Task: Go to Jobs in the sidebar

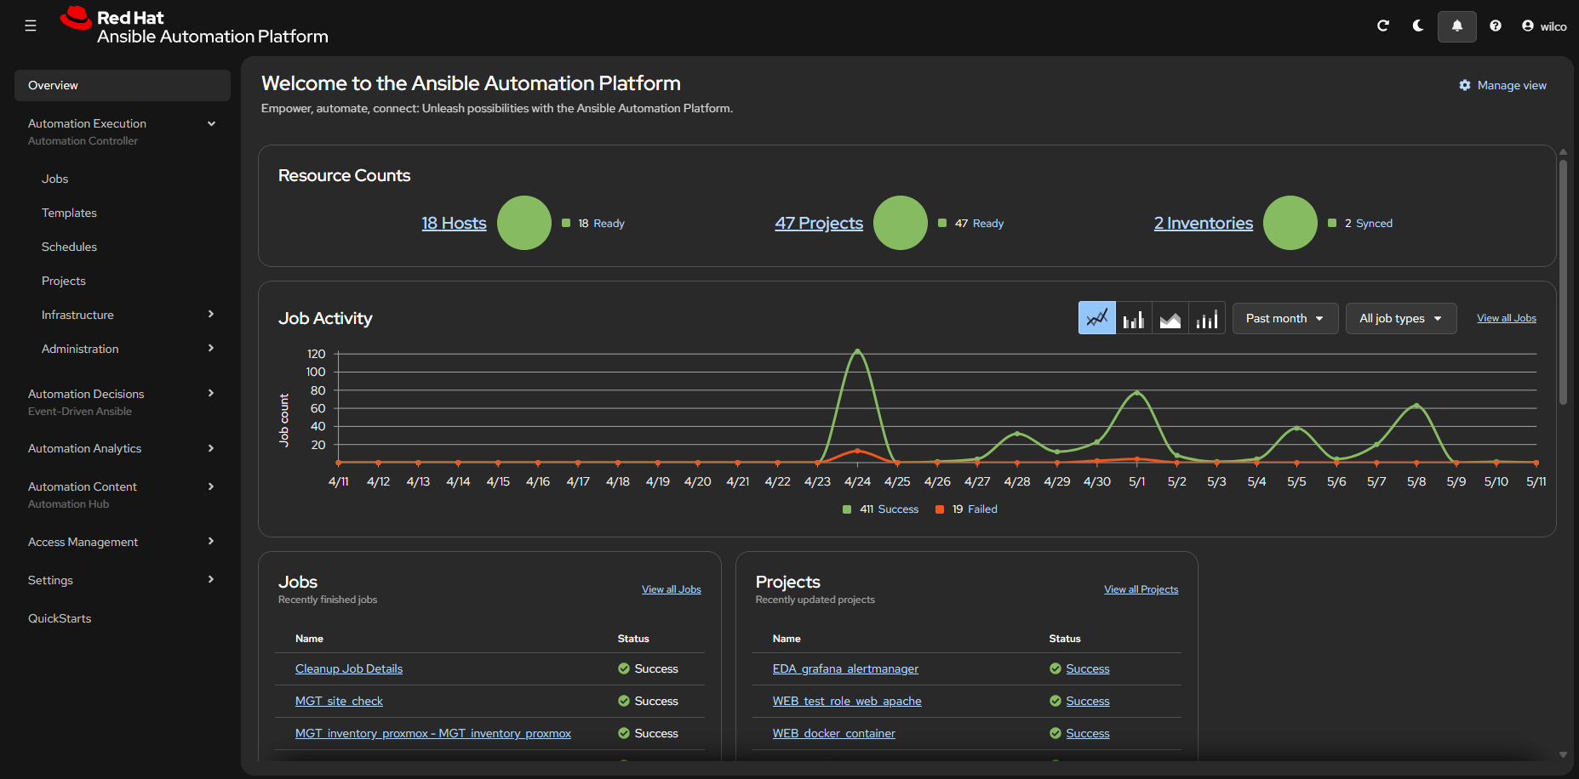Action: click(x=54, y=179)
